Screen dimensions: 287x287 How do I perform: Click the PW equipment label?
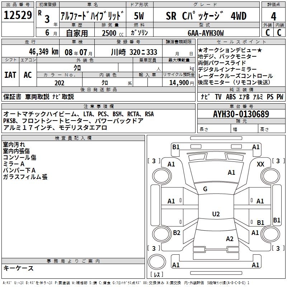click(x=279, y=97)
